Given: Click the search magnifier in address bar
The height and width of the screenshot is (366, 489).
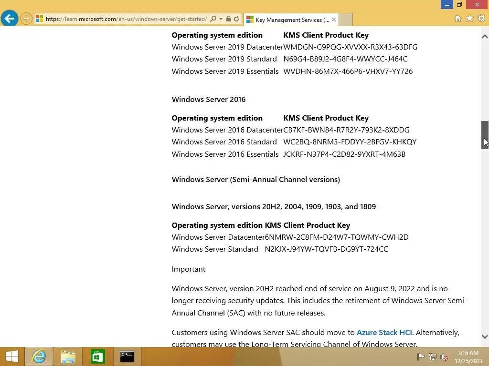Looking at the screenshot, I should [x=213, y=19].
